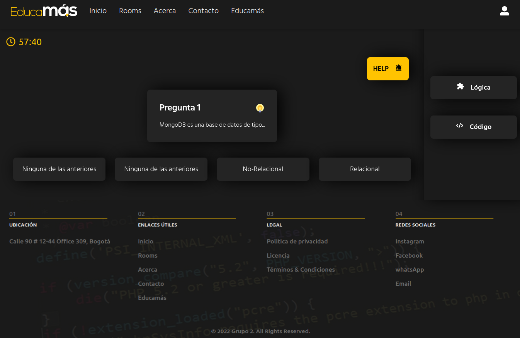Open the user profile icon in top bar
Image resolution: width=520 pixels, height=338 pixels.
click(x=505, y=11)
